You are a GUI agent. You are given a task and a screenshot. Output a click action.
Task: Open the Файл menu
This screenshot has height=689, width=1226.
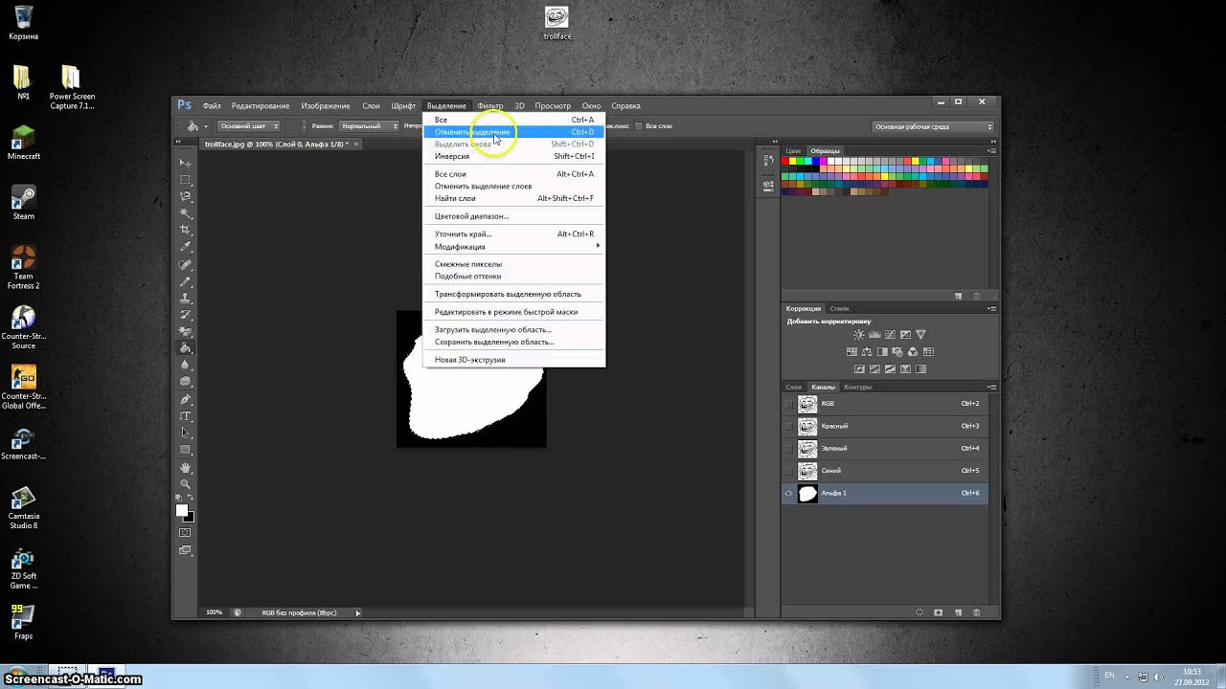coord(212,106)
